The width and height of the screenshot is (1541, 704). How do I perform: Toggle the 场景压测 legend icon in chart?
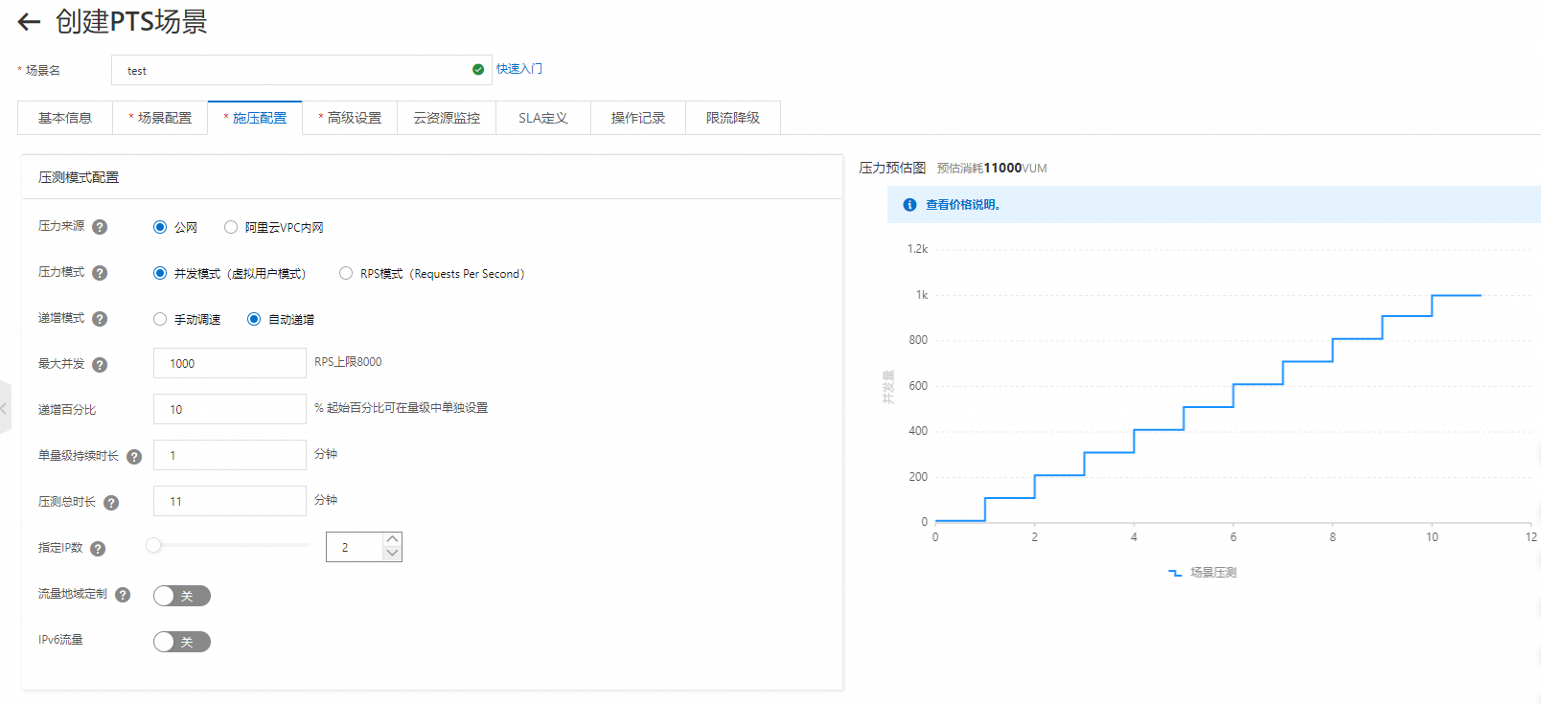1175,573
